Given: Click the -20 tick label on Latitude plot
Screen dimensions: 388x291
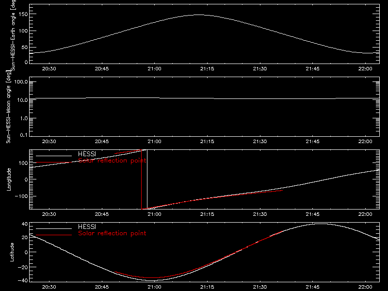Looking at the screenshot, I should 23,267.
